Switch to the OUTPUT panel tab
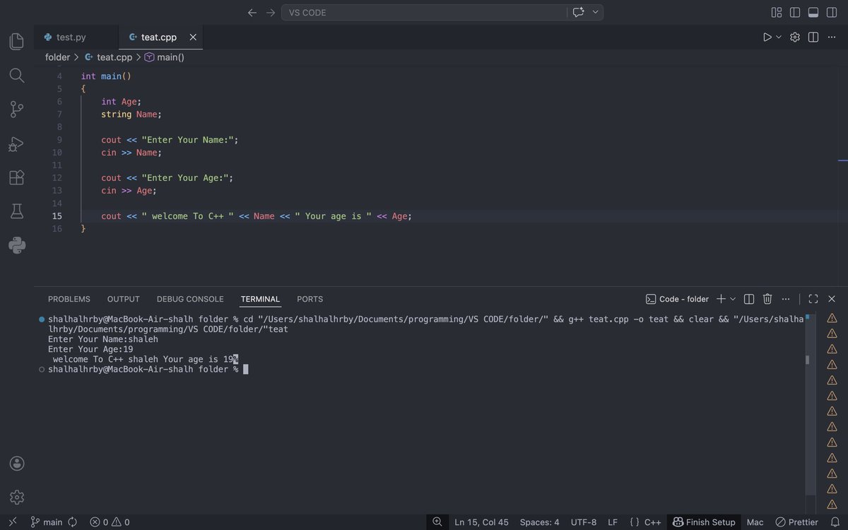 tap(124, 299)
